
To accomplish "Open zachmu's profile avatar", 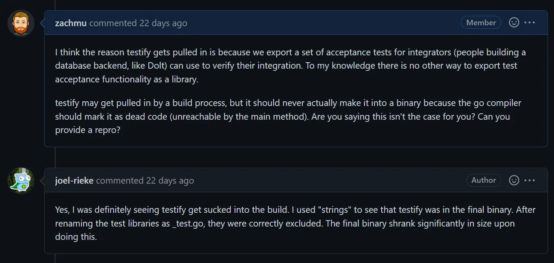I will click(21, 23).
